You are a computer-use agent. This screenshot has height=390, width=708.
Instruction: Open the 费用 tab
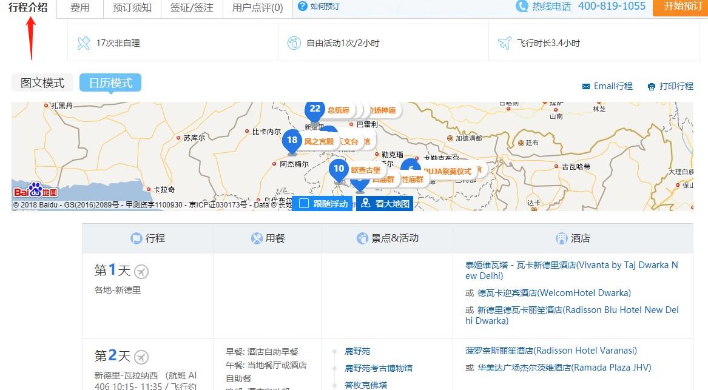click(79, 8)
